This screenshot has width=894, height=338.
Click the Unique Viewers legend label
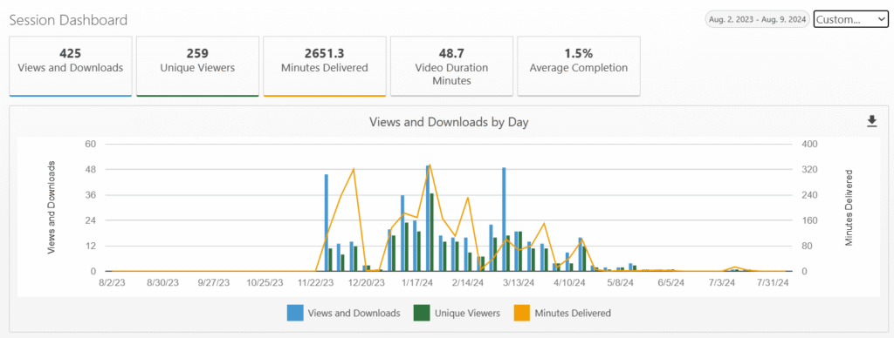[467, 313]
